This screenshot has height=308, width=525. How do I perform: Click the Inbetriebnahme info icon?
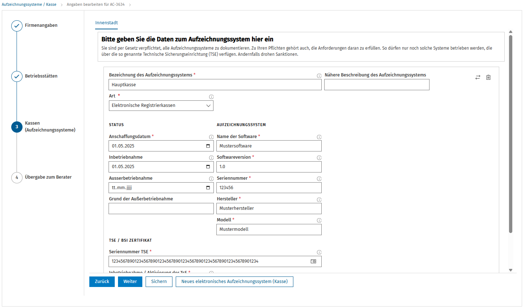(211, 158)
